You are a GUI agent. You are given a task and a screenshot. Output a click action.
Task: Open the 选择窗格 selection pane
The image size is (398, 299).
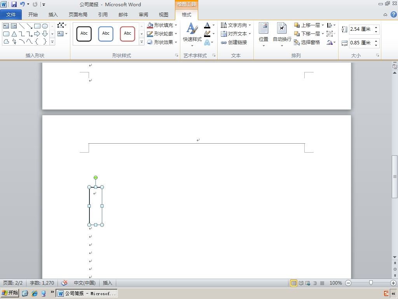point(307,42)
